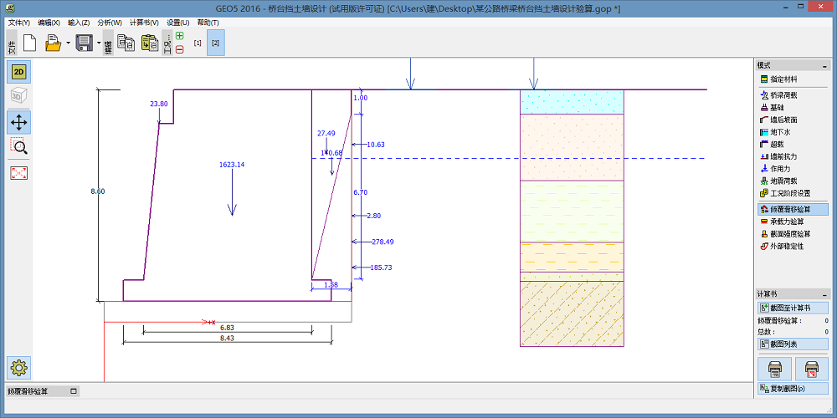
Task: Open the 设置(U) menu
Action: click(177, 23)
